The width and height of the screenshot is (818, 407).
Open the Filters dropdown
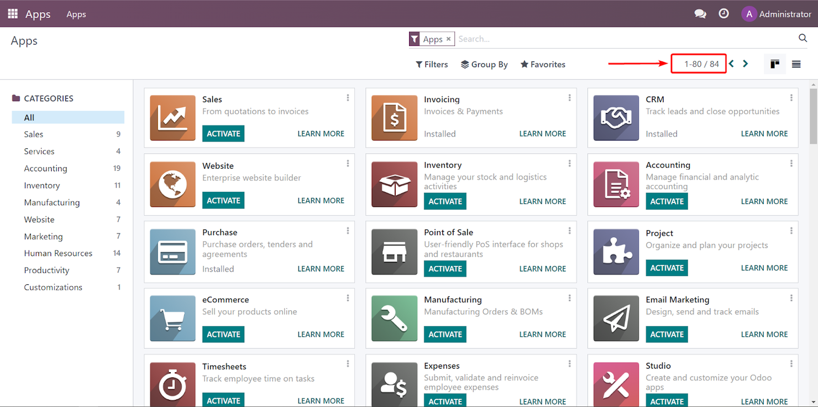click(x=432, y=64)
